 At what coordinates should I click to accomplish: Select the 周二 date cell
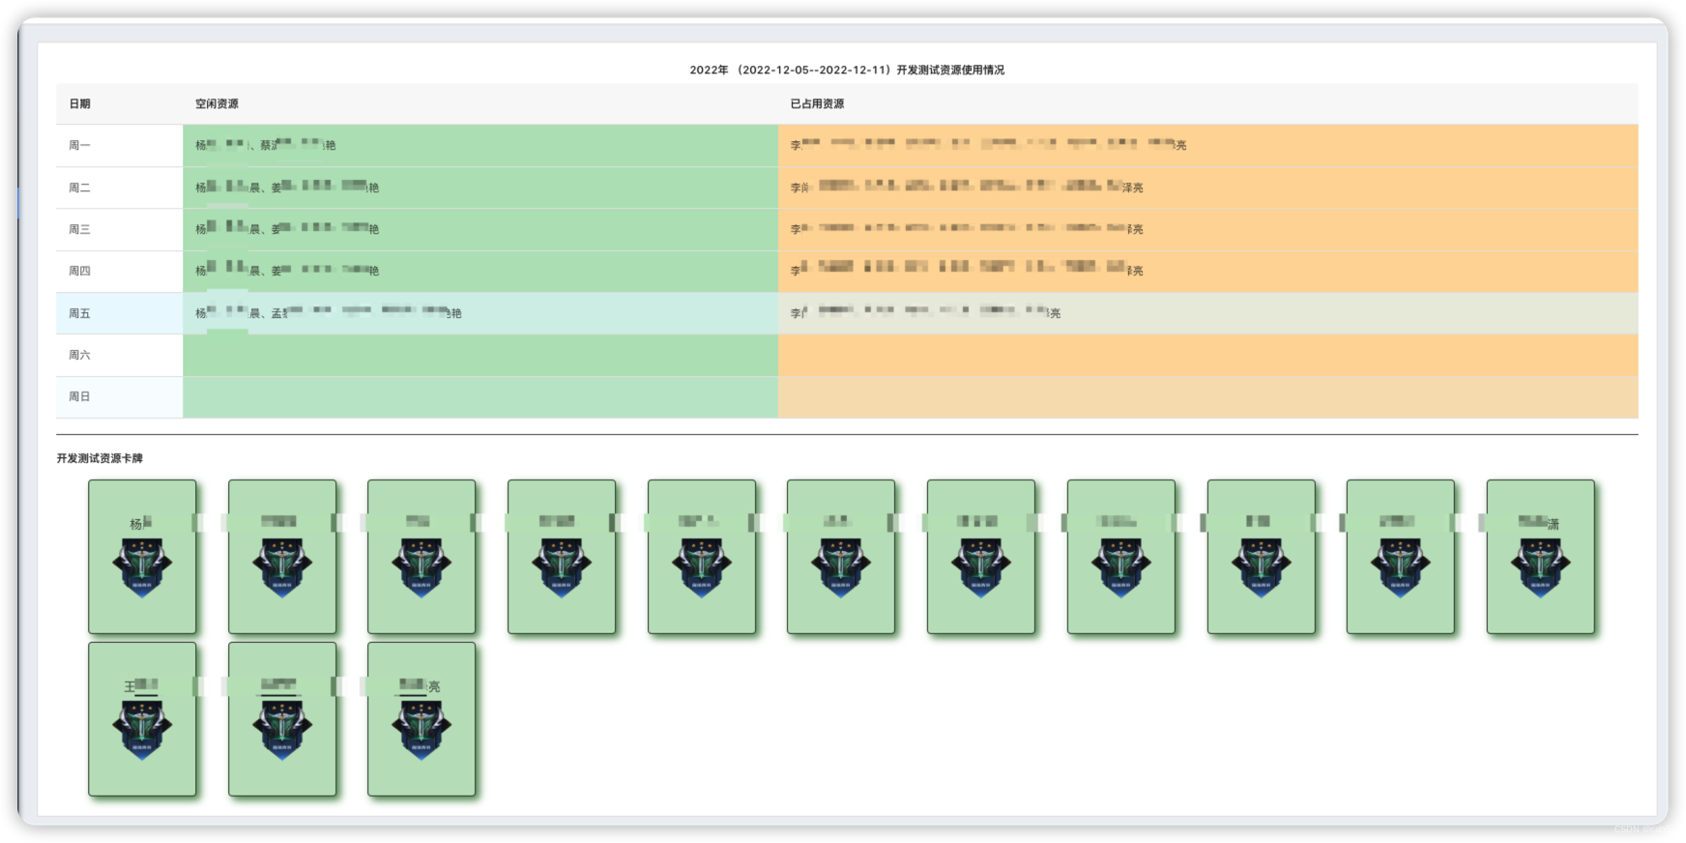tap(119, 188)
